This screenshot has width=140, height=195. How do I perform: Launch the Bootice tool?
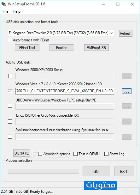[62, 48]
